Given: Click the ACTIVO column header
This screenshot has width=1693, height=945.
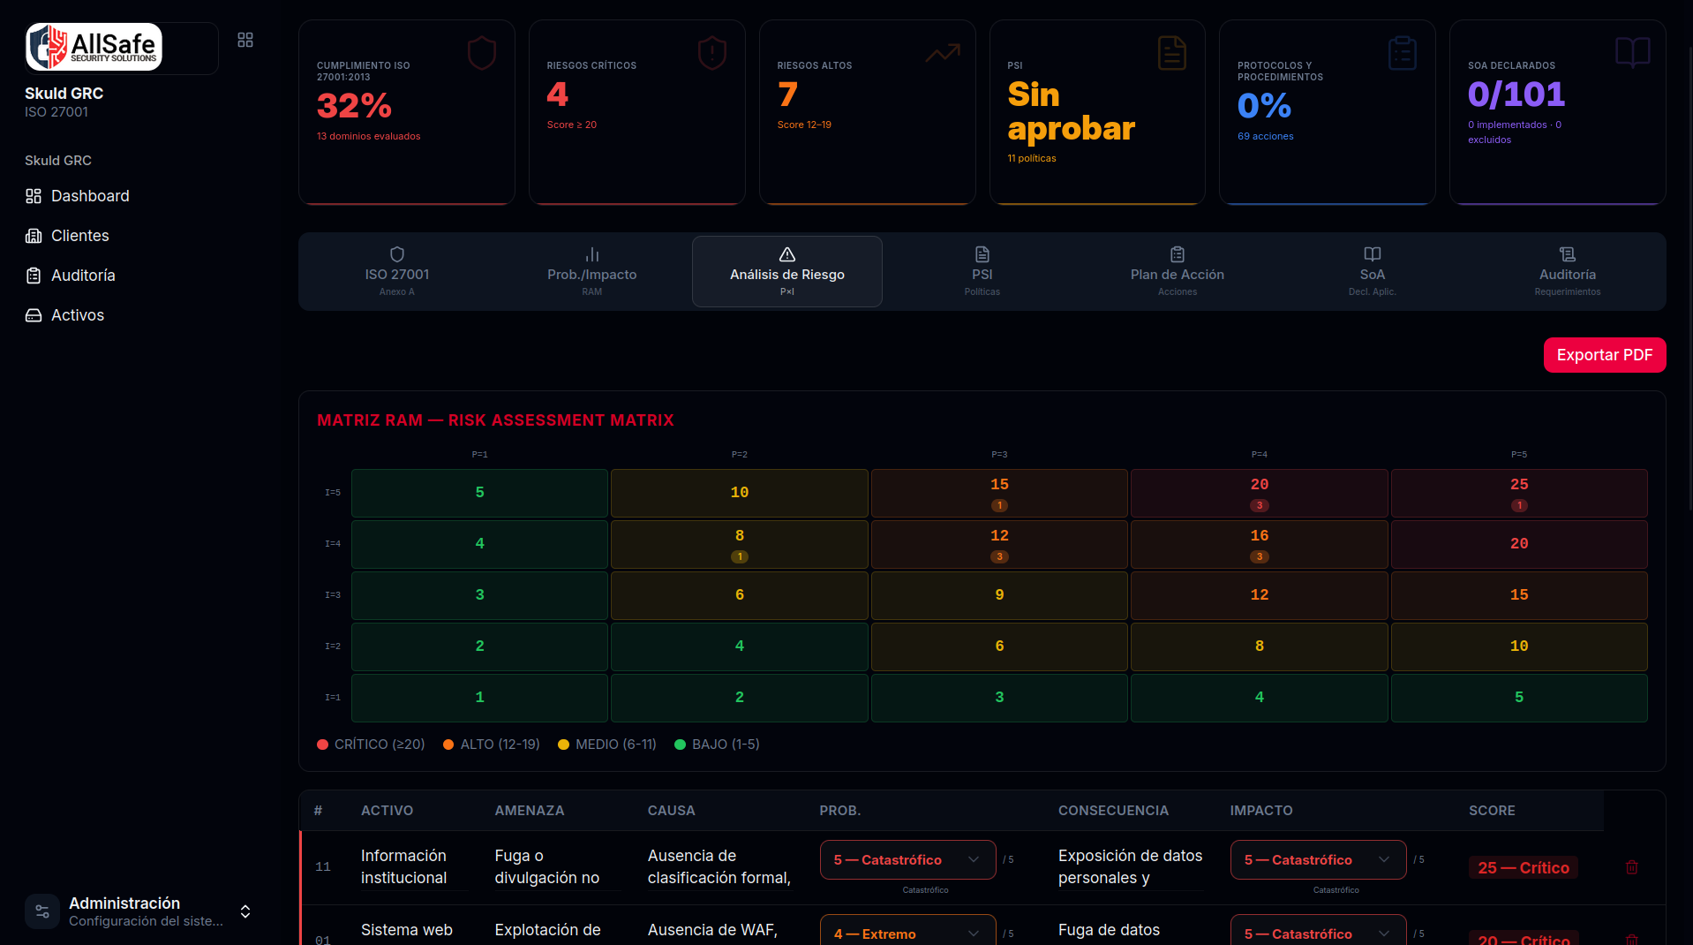Looking at the screenshot, I should 387,811.
